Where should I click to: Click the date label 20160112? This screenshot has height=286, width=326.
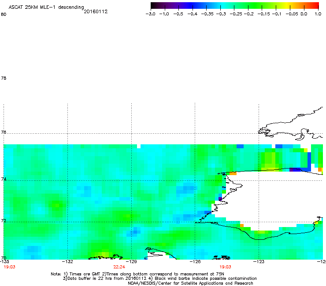pyautogui.click(x=96, y=11)
